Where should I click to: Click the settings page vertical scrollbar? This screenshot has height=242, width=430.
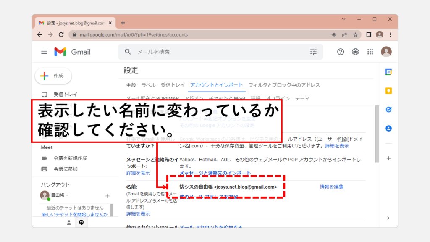pos(376,134)
